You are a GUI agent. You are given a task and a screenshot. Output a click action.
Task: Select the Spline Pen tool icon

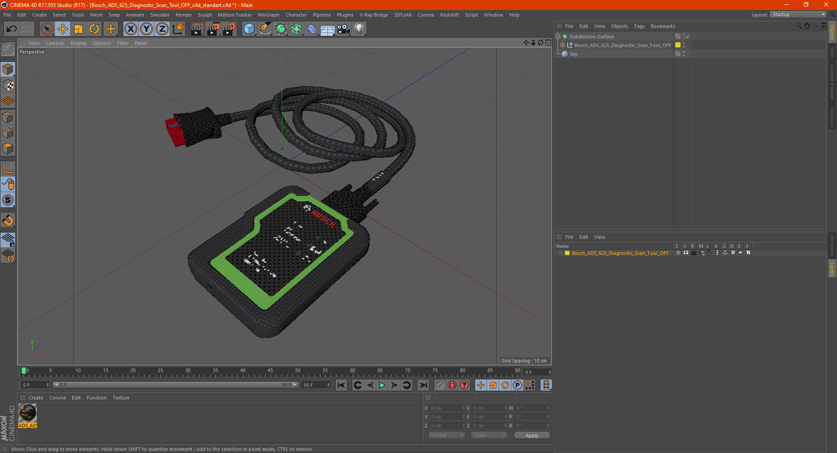tap(265, 29)
